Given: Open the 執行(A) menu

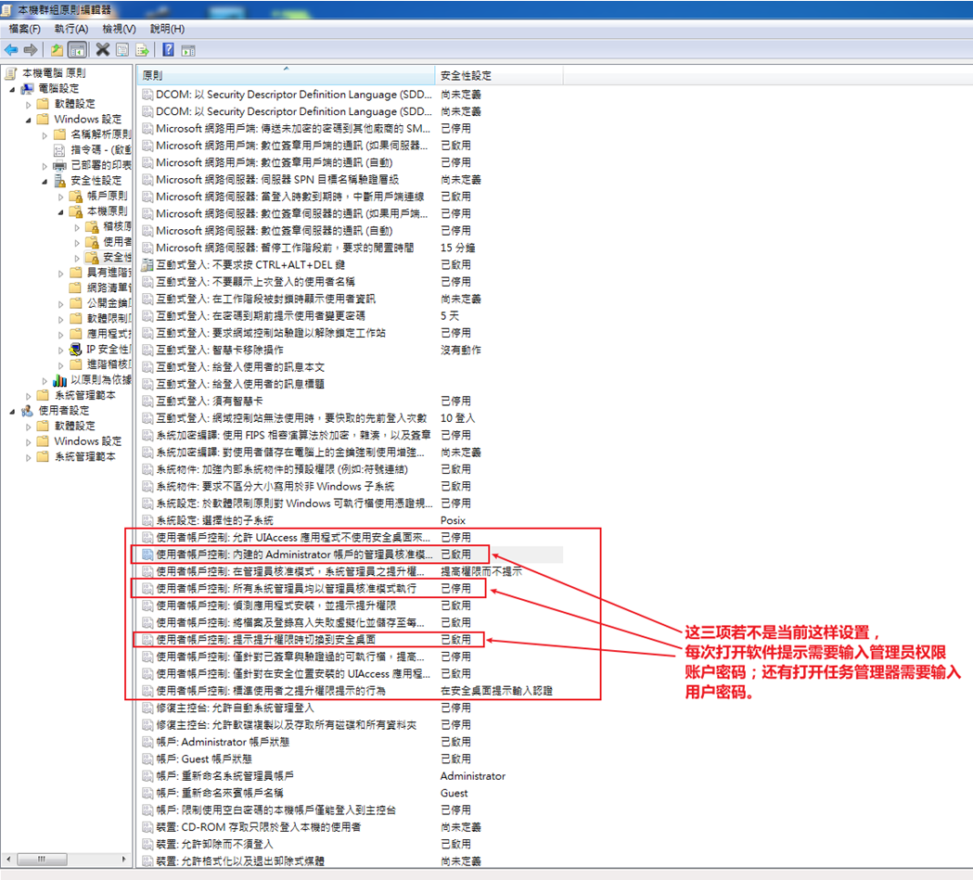Looking at the screenshot, I should coord(71,29).
